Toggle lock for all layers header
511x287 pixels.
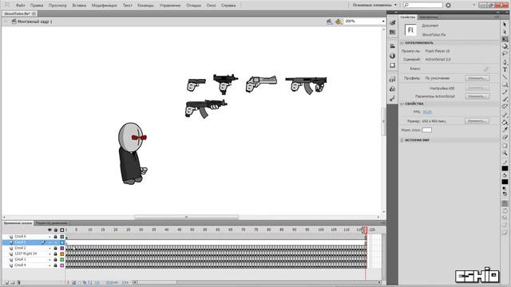click(x=56, y=230)
